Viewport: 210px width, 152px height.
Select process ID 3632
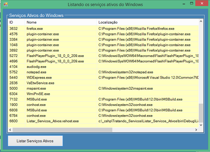tap(13, 29)
